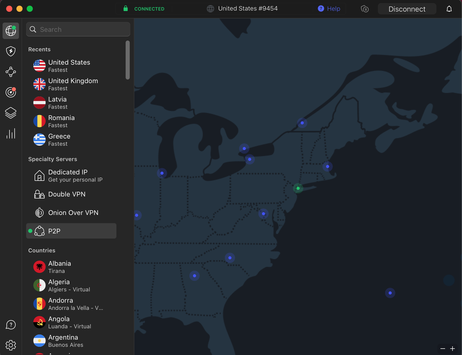The height and width of the screenshot is (355, 462).
Task: Zoom out the map with minus button
Action: [443, 349]
